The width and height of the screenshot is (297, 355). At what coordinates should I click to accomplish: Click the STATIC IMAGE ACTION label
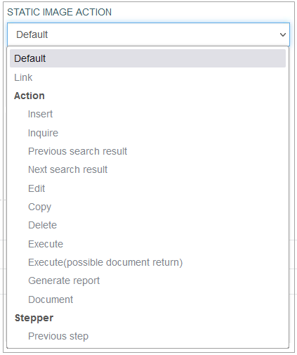60,12
